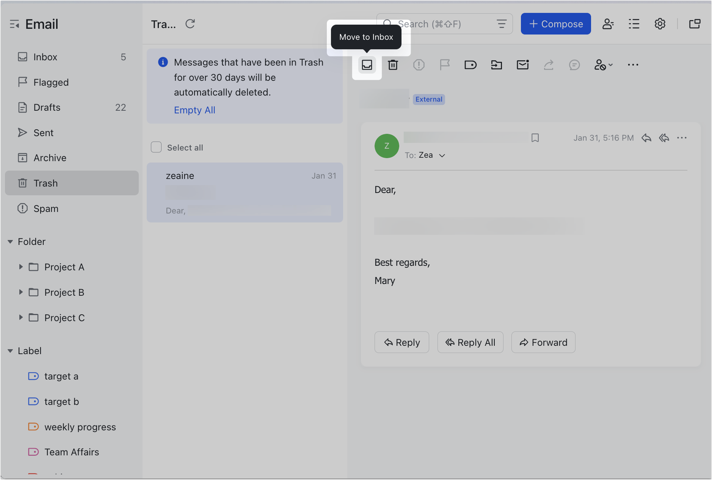
Task: Enable the Select all checkbox
Action: tap(156, 147)
